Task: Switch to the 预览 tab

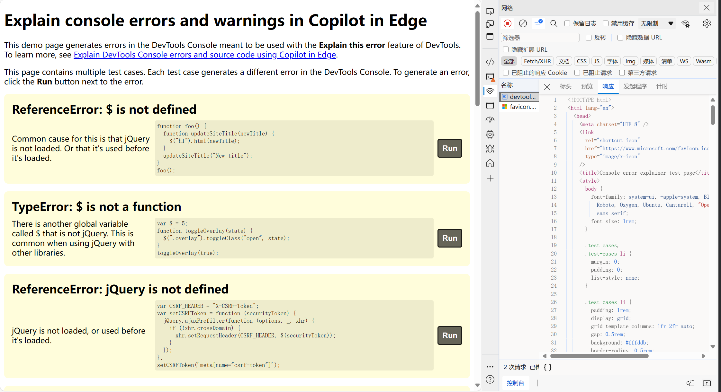Action: pos(587,86)
